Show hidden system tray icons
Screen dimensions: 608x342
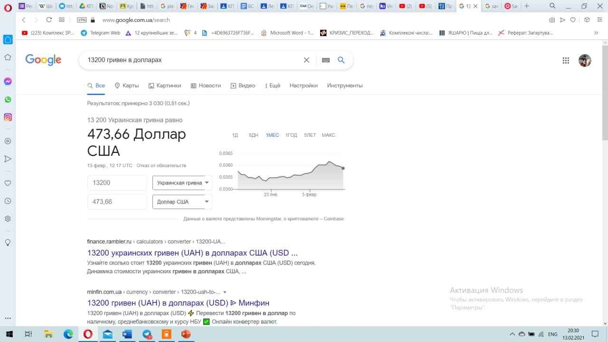tap(512, 334)
